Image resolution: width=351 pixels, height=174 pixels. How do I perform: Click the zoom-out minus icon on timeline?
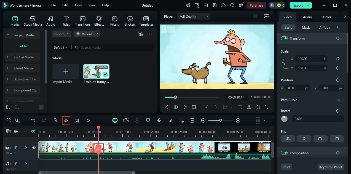coord(203,120)
